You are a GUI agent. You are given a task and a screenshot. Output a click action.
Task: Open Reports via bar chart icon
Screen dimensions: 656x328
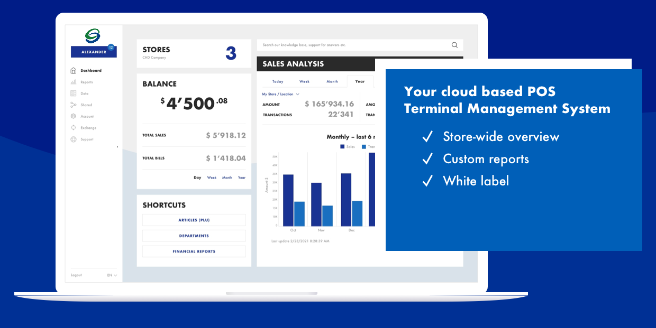click(x=74, y=82)
